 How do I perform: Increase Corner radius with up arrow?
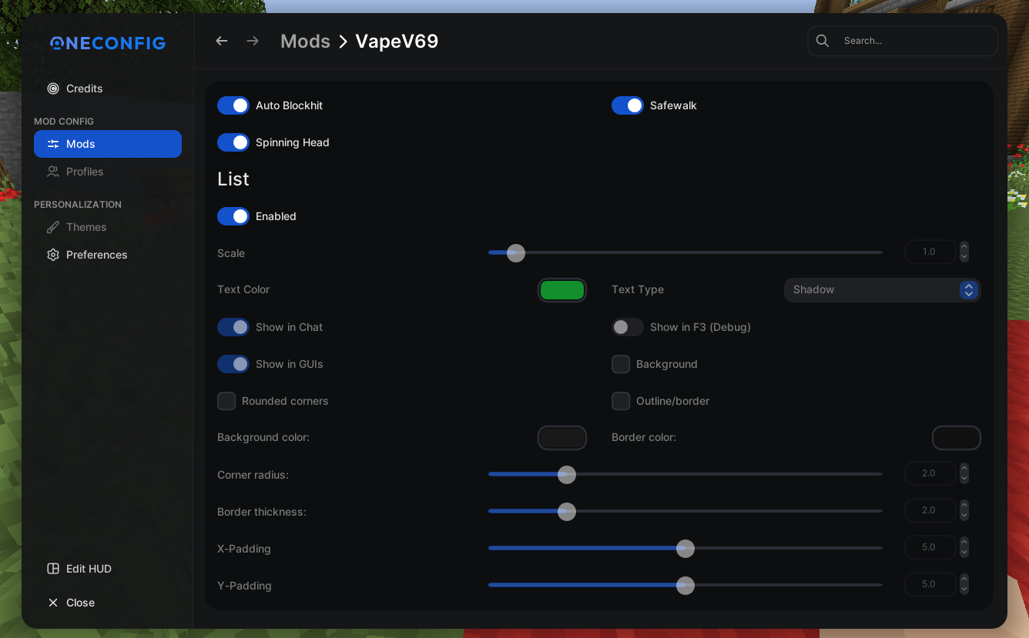point(964,468)
